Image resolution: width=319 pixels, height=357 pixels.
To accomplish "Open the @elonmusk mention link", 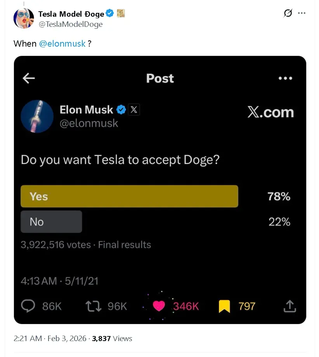I will point(62,44).
